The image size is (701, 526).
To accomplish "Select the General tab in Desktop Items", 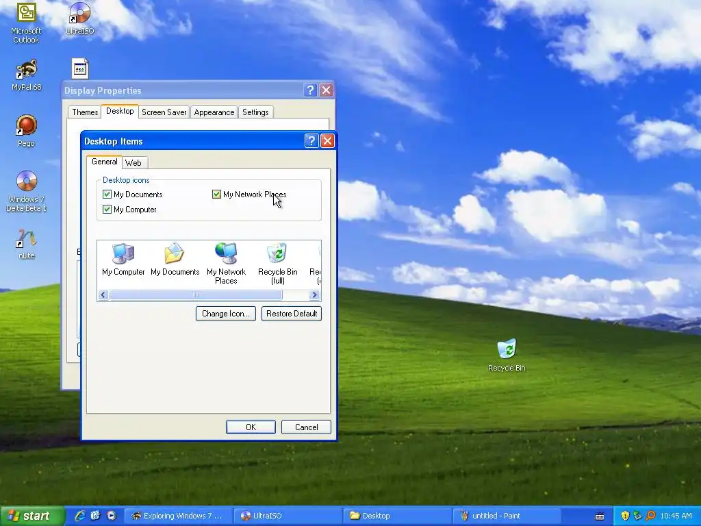I will click(x=104, y=162).
